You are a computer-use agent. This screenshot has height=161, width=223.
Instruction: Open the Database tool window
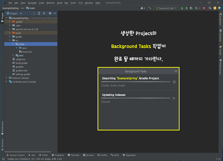[x=220, y=35]
